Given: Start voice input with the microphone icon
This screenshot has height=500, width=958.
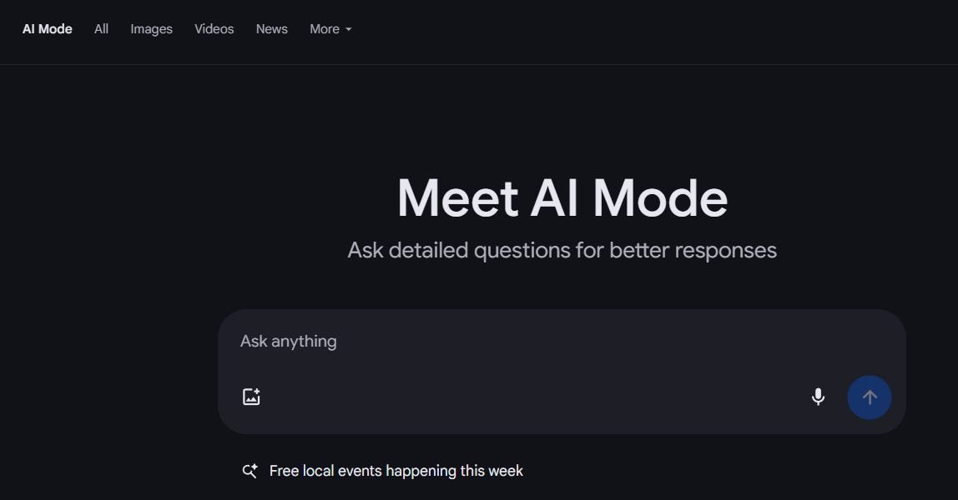Looking at the screenshot, I should click(818, 397).
